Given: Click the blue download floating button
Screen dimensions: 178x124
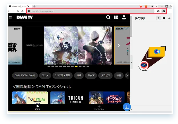Looking at the screenshot, I should pos(127,107).
